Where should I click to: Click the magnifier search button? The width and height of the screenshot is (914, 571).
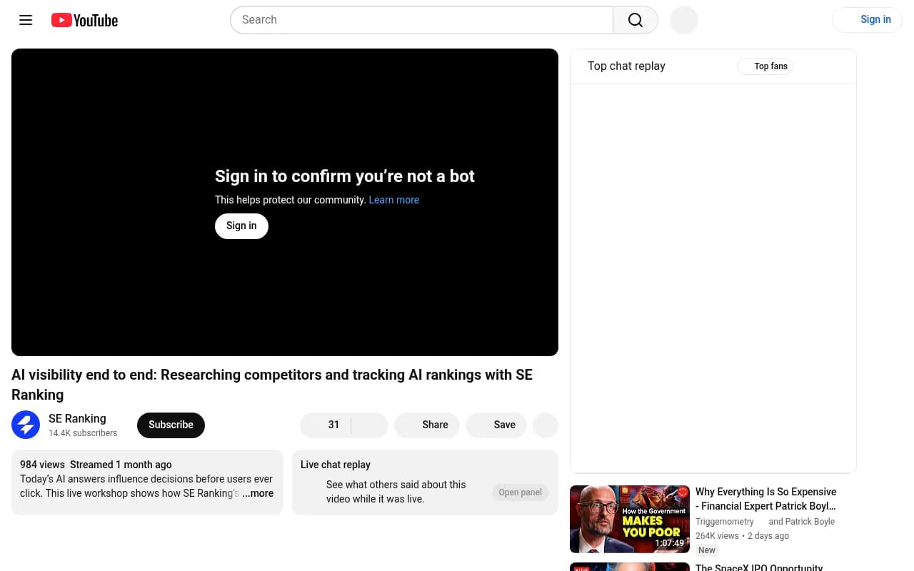[636, 20]
